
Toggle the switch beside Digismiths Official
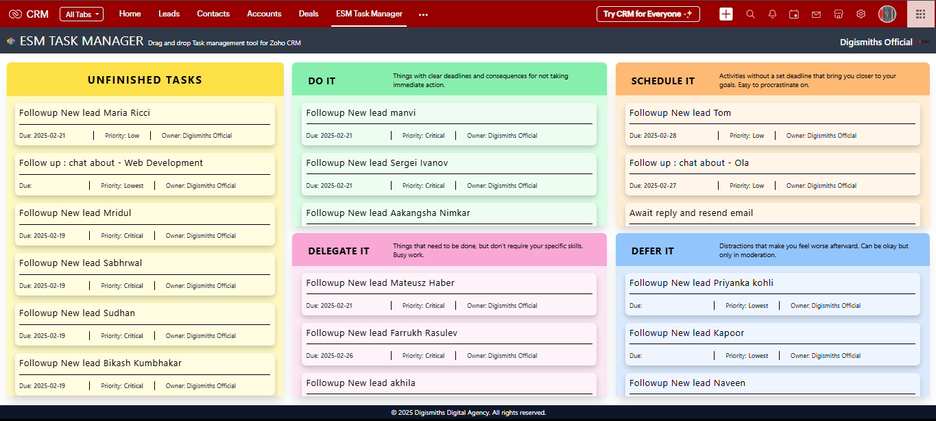[924, 43]
